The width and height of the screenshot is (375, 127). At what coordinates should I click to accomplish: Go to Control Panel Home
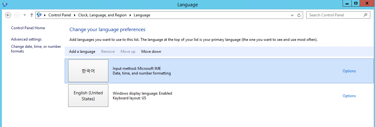tap(28, 28)
